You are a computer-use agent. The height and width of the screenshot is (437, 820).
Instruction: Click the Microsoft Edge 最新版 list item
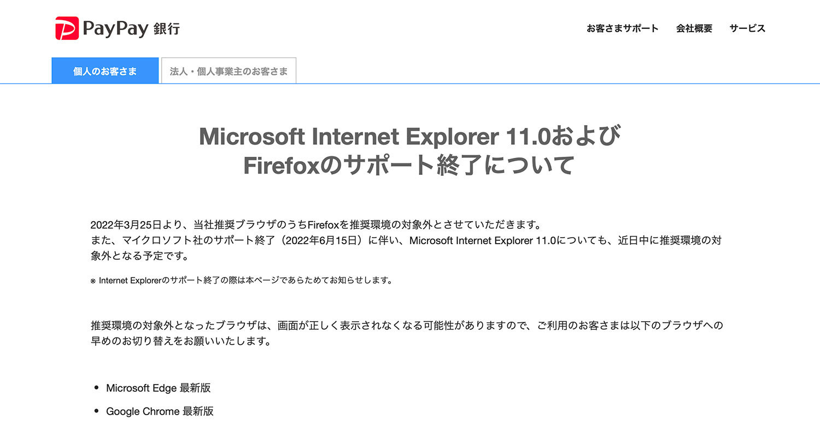click(x=159, y=388)
